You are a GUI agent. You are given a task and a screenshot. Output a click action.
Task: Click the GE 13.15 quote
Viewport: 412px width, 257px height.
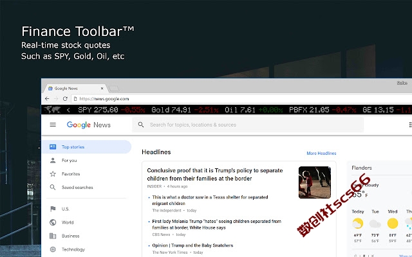[x=387, y=110]
